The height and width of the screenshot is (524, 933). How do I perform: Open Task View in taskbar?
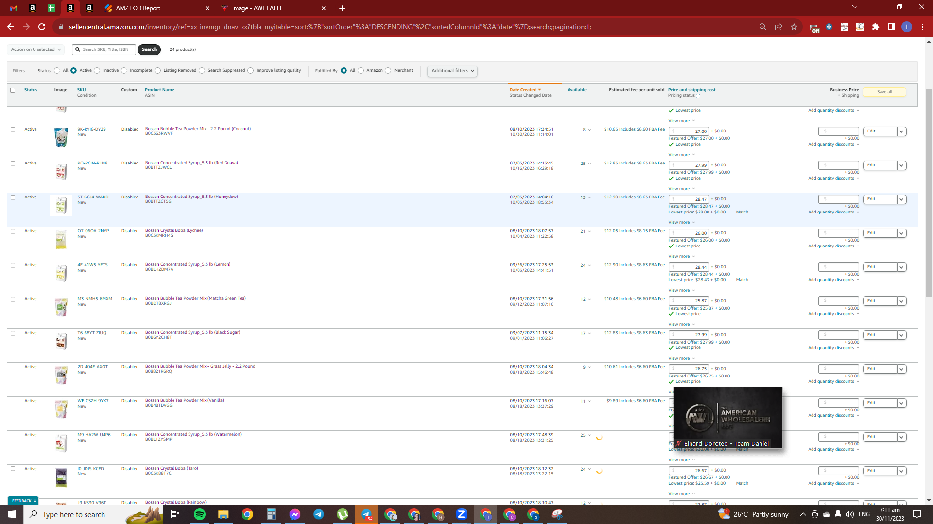tap(175, 514)
